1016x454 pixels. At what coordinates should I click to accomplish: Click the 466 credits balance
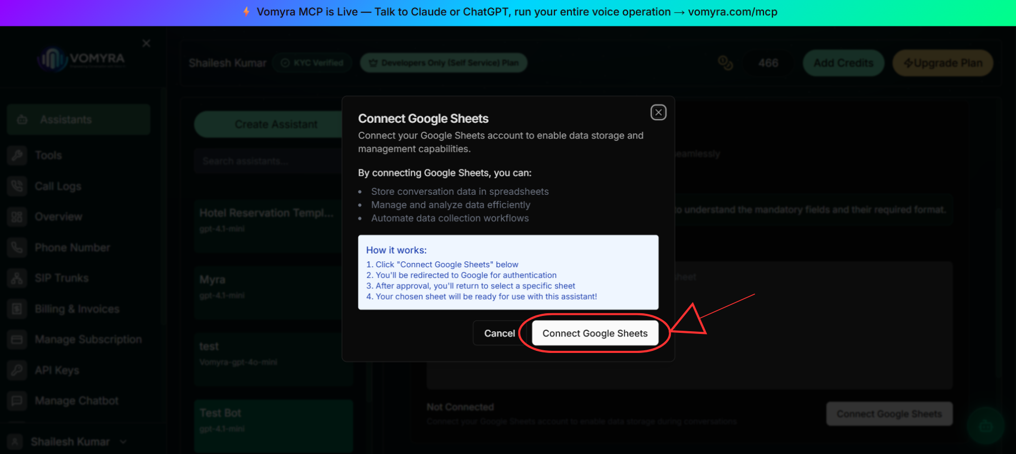768,63
